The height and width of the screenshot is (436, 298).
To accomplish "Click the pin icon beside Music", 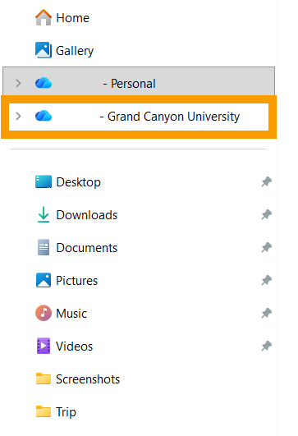I will (x=266, y=313).
